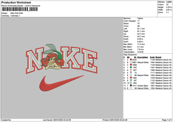The width and height of the screenshot is (173, 122).
Task: Click the light blue swatch beside 197
Action: click(x=131, y=80)
